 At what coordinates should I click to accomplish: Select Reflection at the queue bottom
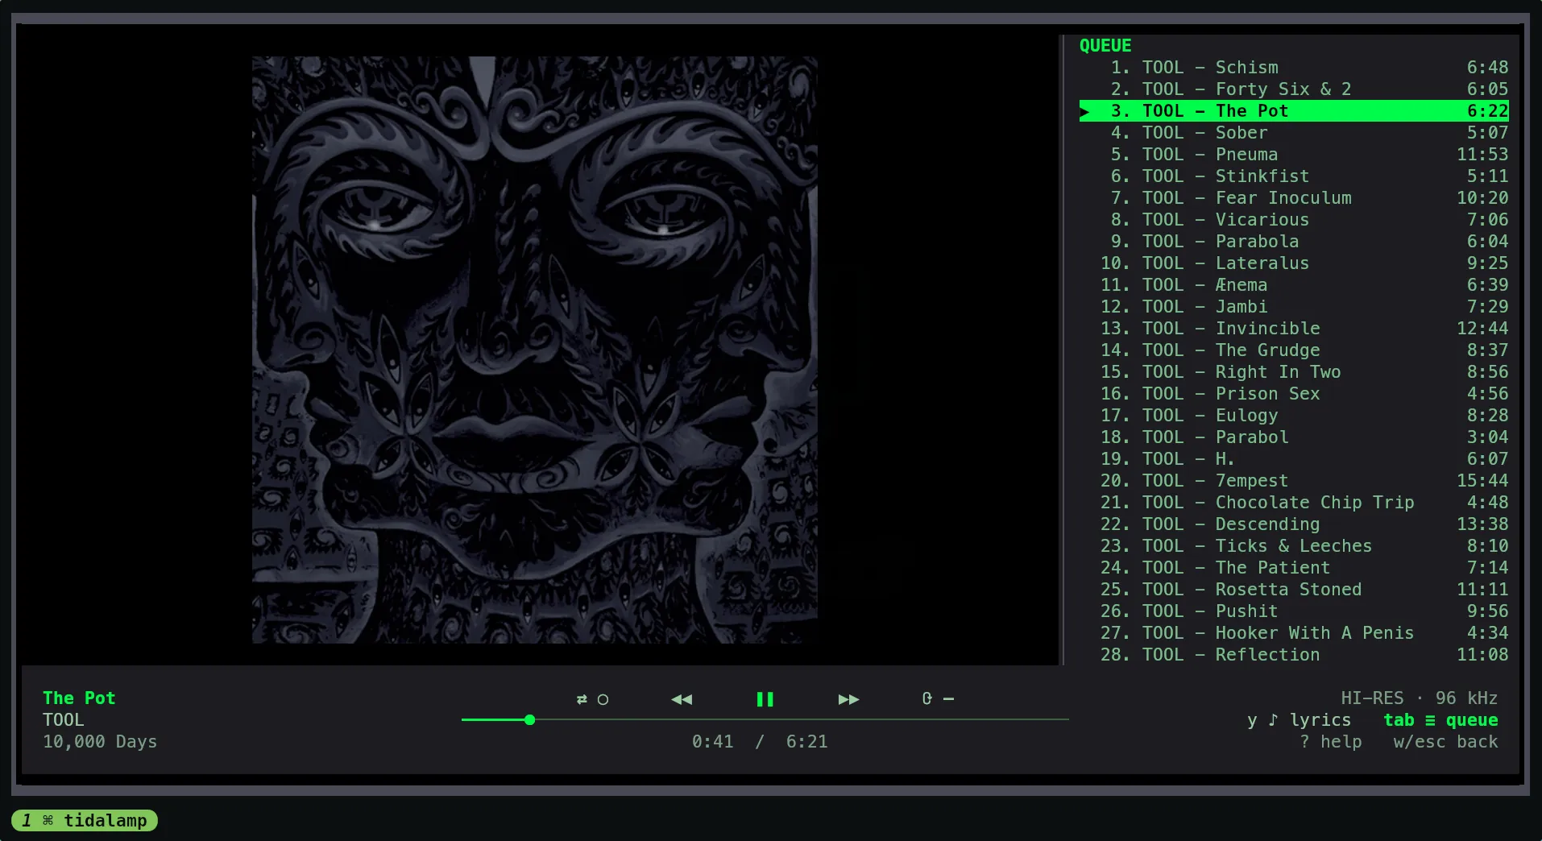(1294, 655)
